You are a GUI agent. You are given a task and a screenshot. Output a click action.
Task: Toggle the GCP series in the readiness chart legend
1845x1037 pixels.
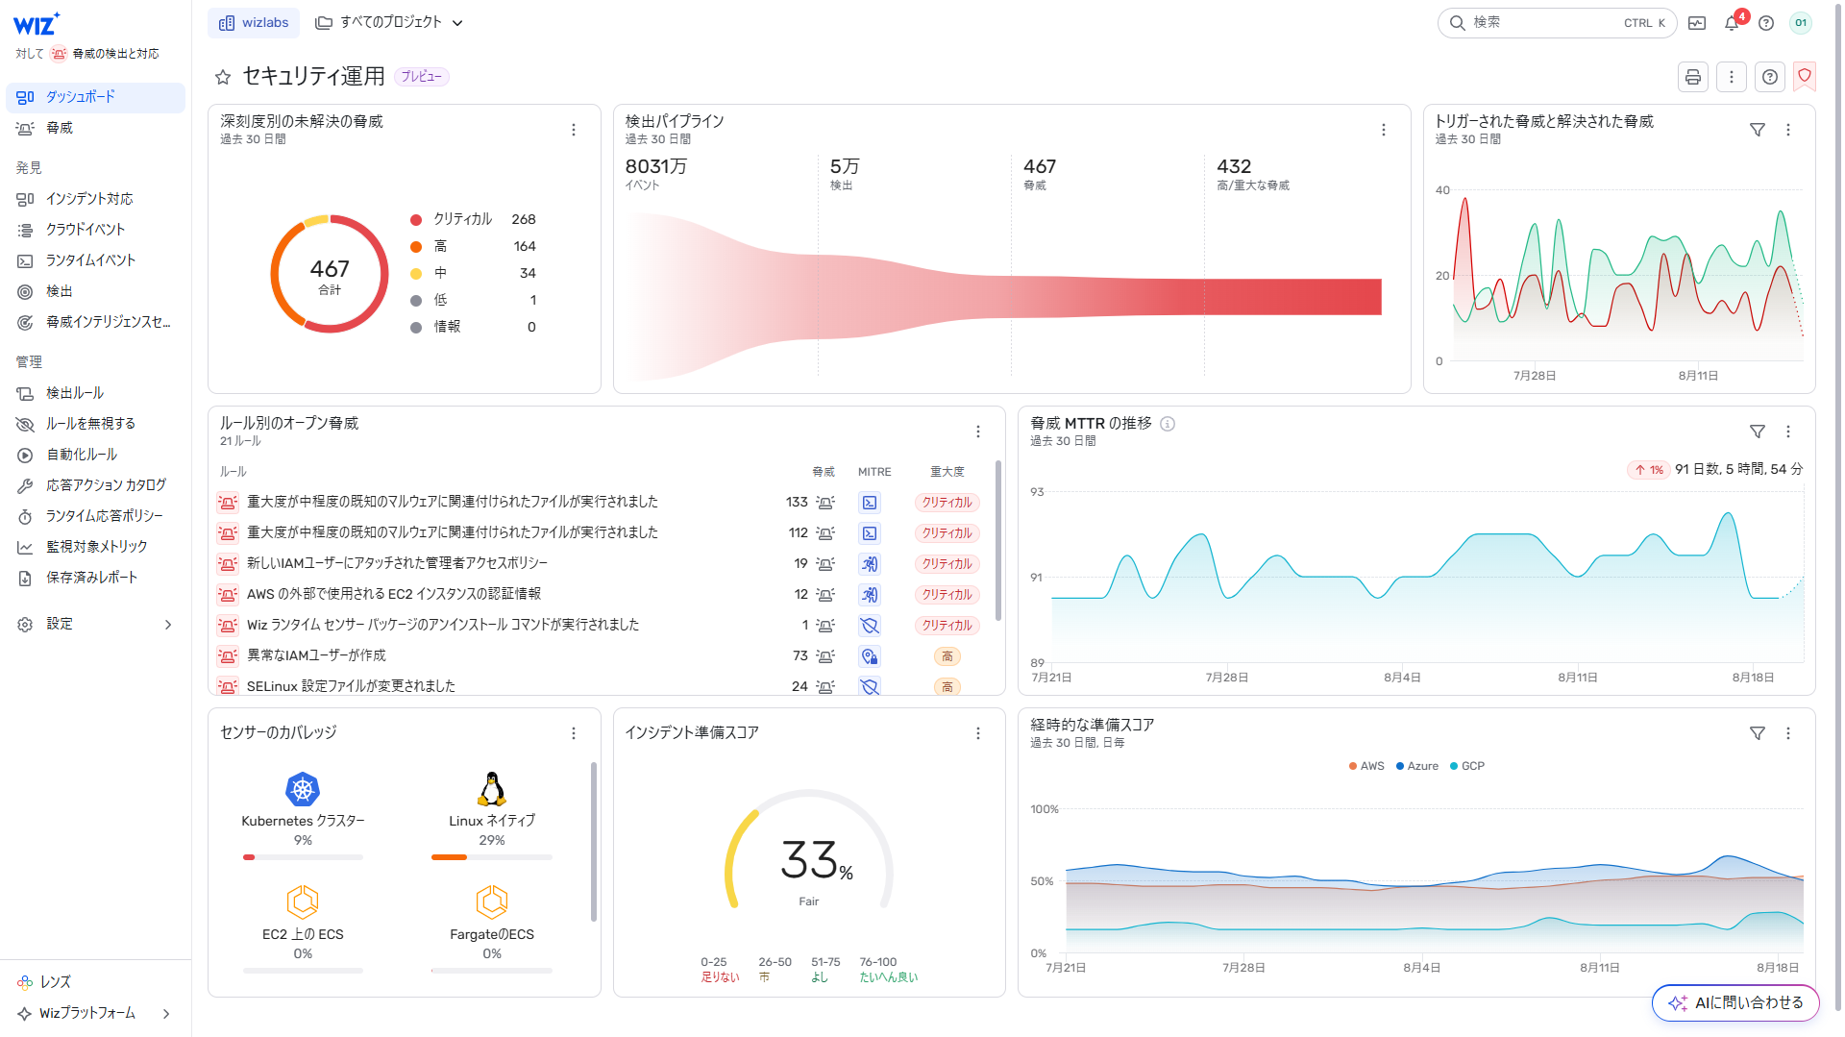1467,765
